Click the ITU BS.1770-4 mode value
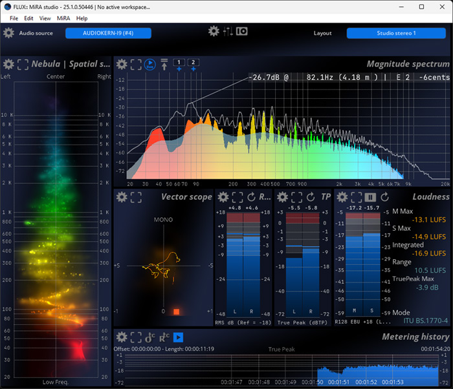 426,321
